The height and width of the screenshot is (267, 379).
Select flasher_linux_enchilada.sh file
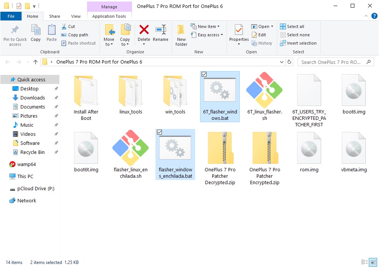click(130, 154)
